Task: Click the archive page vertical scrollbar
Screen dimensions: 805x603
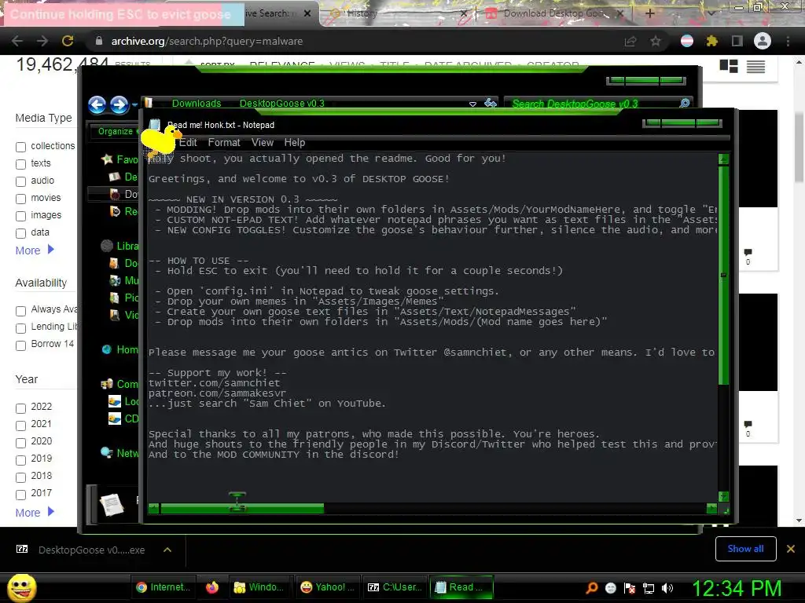Action: 799,148
